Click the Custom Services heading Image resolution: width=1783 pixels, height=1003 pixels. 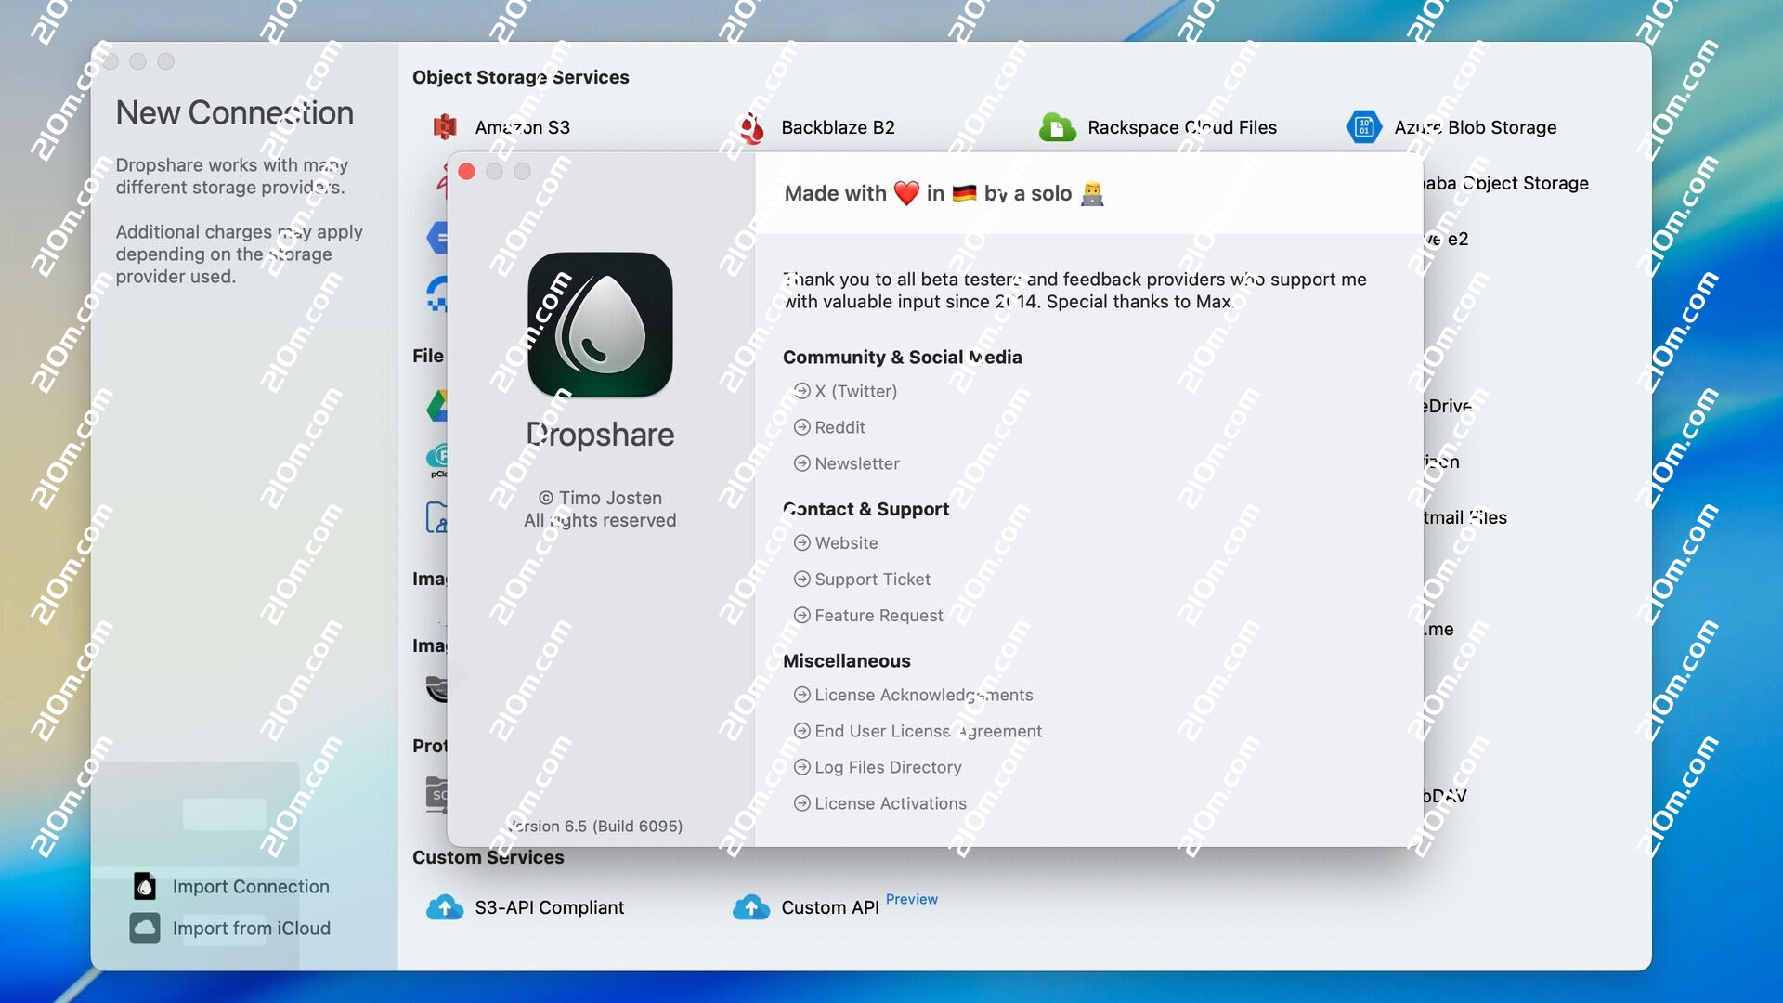click(x=488, y=857)
